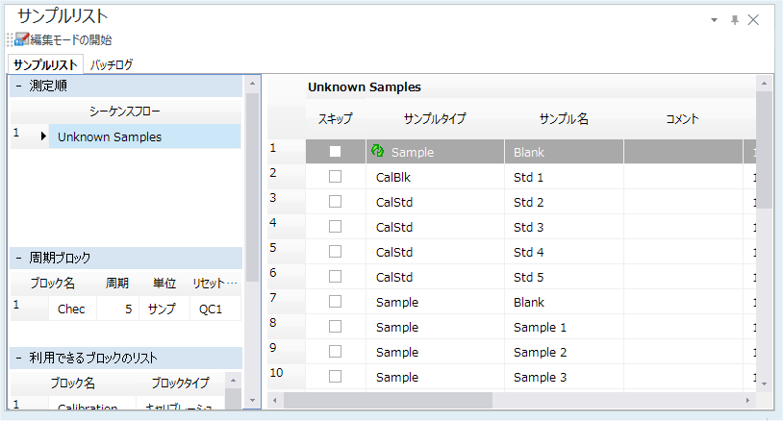Pin the sample list panel
Image resolution: width=783 pixels, height=421 pixels.
(735, 20)
